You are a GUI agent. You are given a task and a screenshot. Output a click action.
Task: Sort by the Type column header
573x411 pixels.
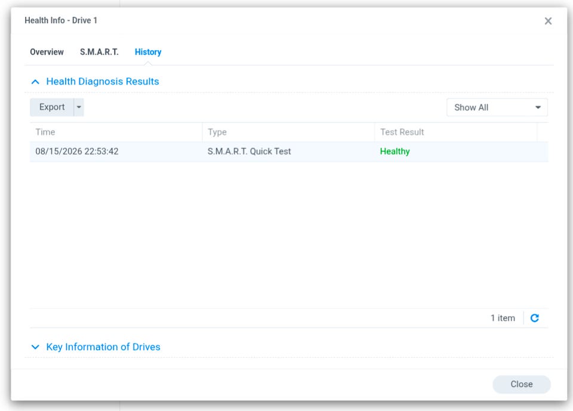pyautogui.click(x=288, y=132)
